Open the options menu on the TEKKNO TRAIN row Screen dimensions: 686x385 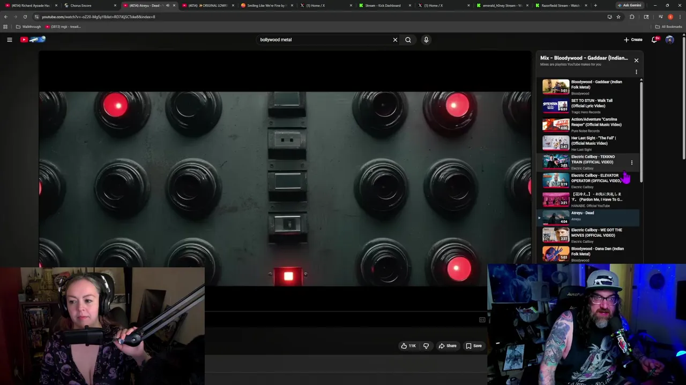tap(631, 162)
